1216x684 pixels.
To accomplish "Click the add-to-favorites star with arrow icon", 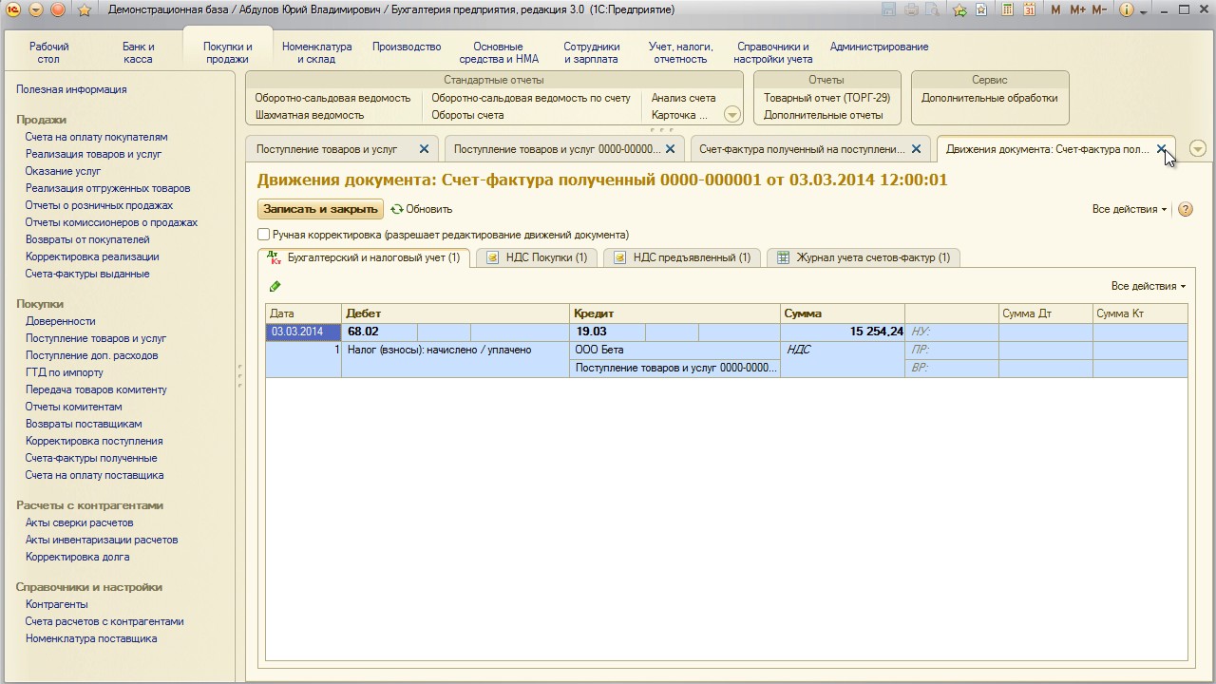I will point(960,9).
